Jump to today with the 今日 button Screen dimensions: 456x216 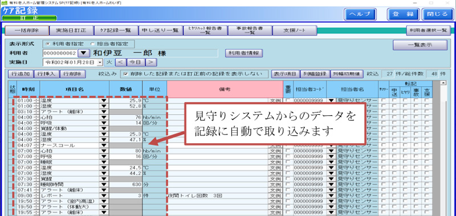coord(136,62)
